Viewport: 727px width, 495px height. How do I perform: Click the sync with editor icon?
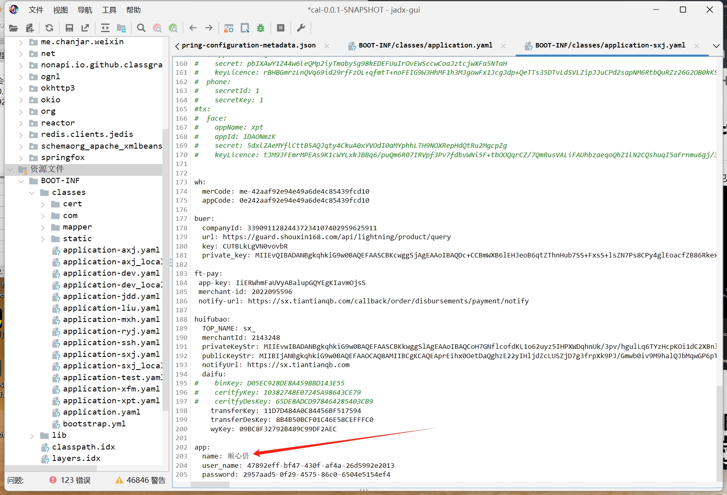105,28
